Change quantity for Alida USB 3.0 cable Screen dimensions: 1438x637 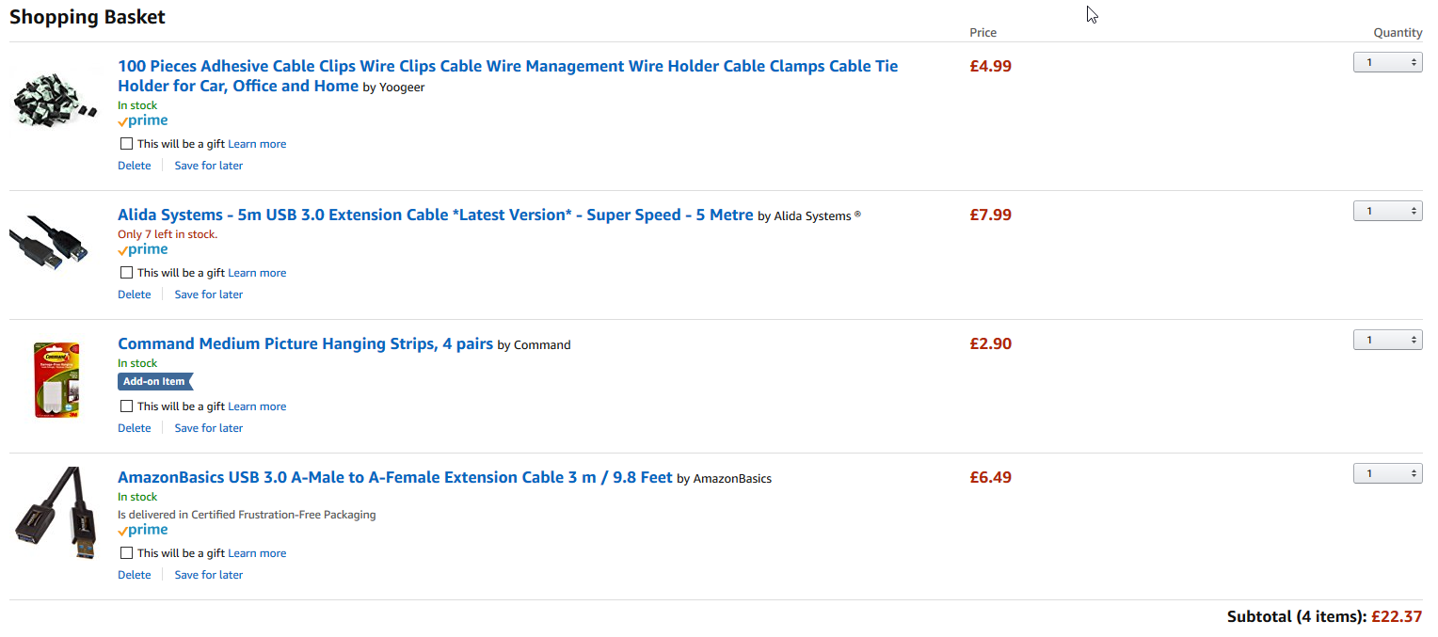click(1387, 211)
